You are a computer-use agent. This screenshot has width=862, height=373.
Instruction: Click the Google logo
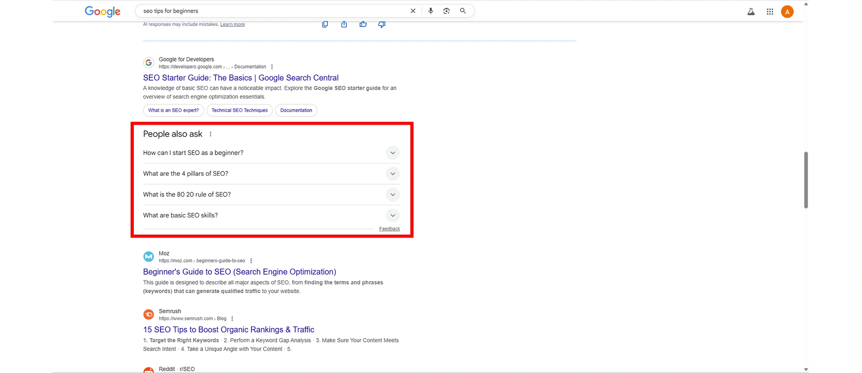pos(102,11)
